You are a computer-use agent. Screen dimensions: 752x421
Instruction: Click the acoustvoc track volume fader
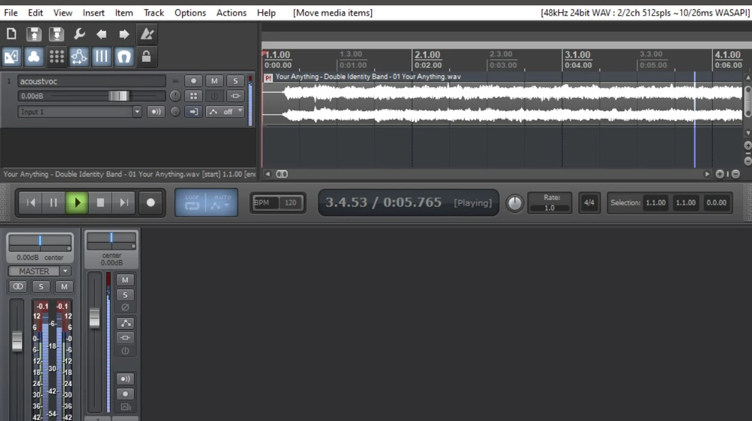click(118, 96)
